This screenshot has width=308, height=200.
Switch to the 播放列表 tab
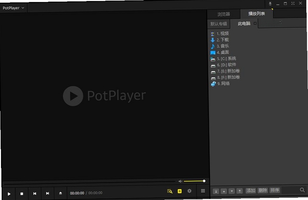pos(257,13)
